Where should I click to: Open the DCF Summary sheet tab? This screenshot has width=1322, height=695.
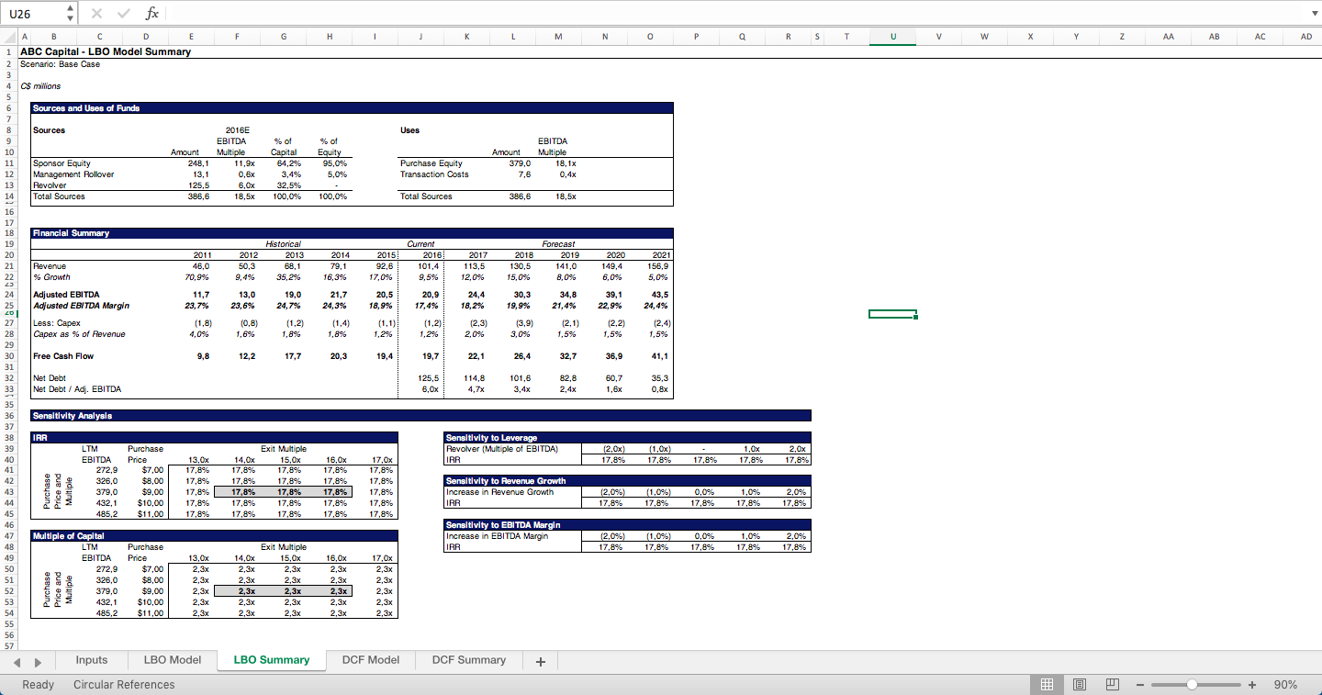click(x=469, y=660)
